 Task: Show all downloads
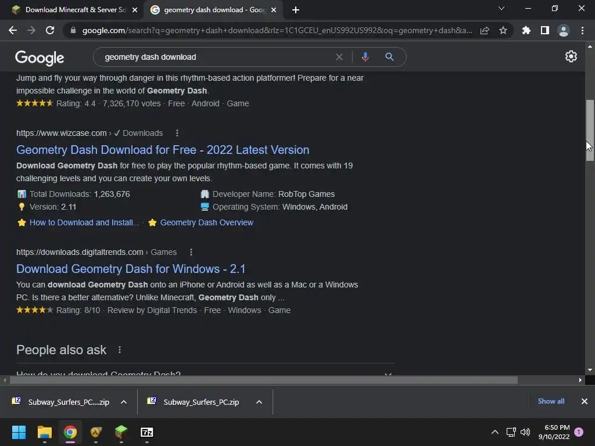click(x=551, y=401)
